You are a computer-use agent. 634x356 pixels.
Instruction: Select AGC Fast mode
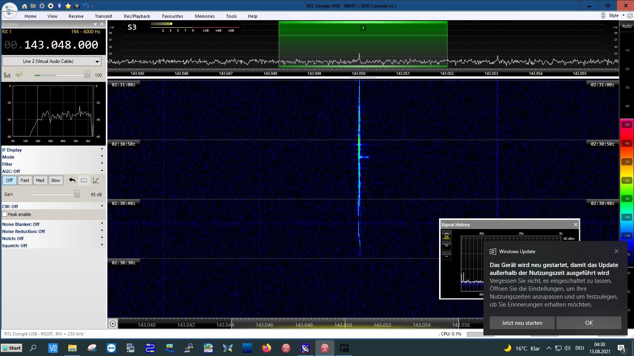[x=25, y=180]
